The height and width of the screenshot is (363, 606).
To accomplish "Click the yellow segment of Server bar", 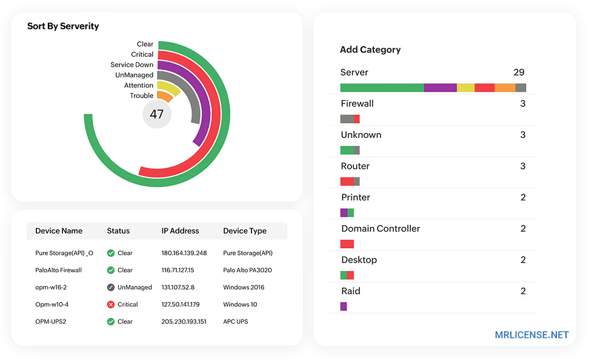I will coord(465,88).
